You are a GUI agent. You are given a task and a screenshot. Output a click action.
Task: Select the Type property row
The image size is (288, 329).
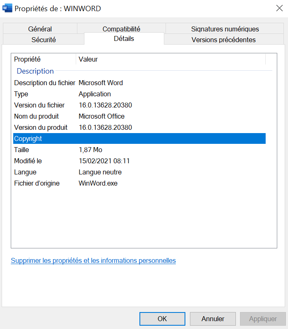coord(139,94)
